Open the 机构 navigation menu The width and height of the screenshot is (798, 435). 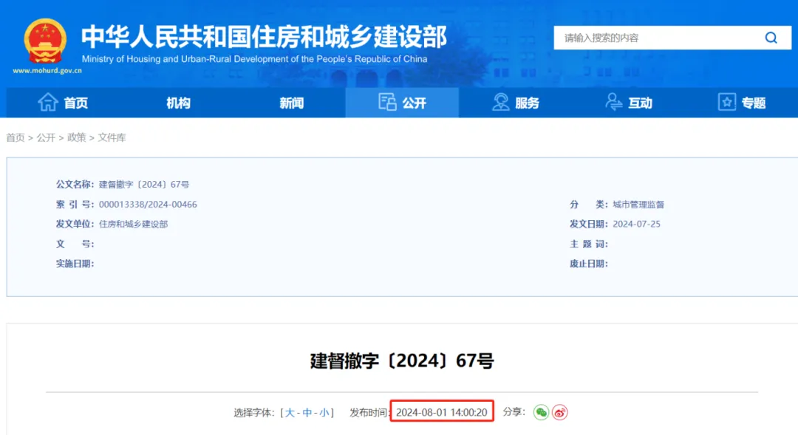(x=178, y=103)
